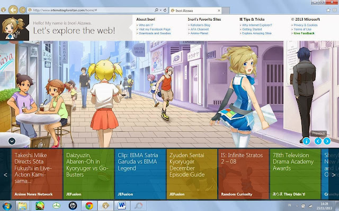
Task: Show hidden tray icons arrow
Action: click(297, 206)
